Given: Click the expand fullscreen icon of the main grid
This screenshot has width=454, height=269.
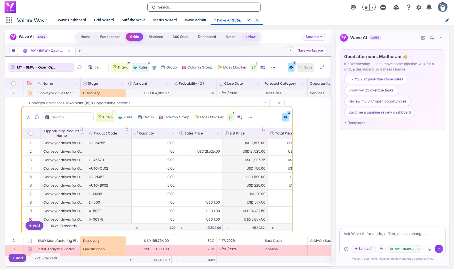Looking at the screenshot, I should tap(322, 67).
